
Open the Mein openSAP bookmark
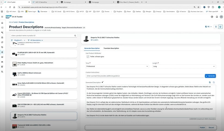212,12
